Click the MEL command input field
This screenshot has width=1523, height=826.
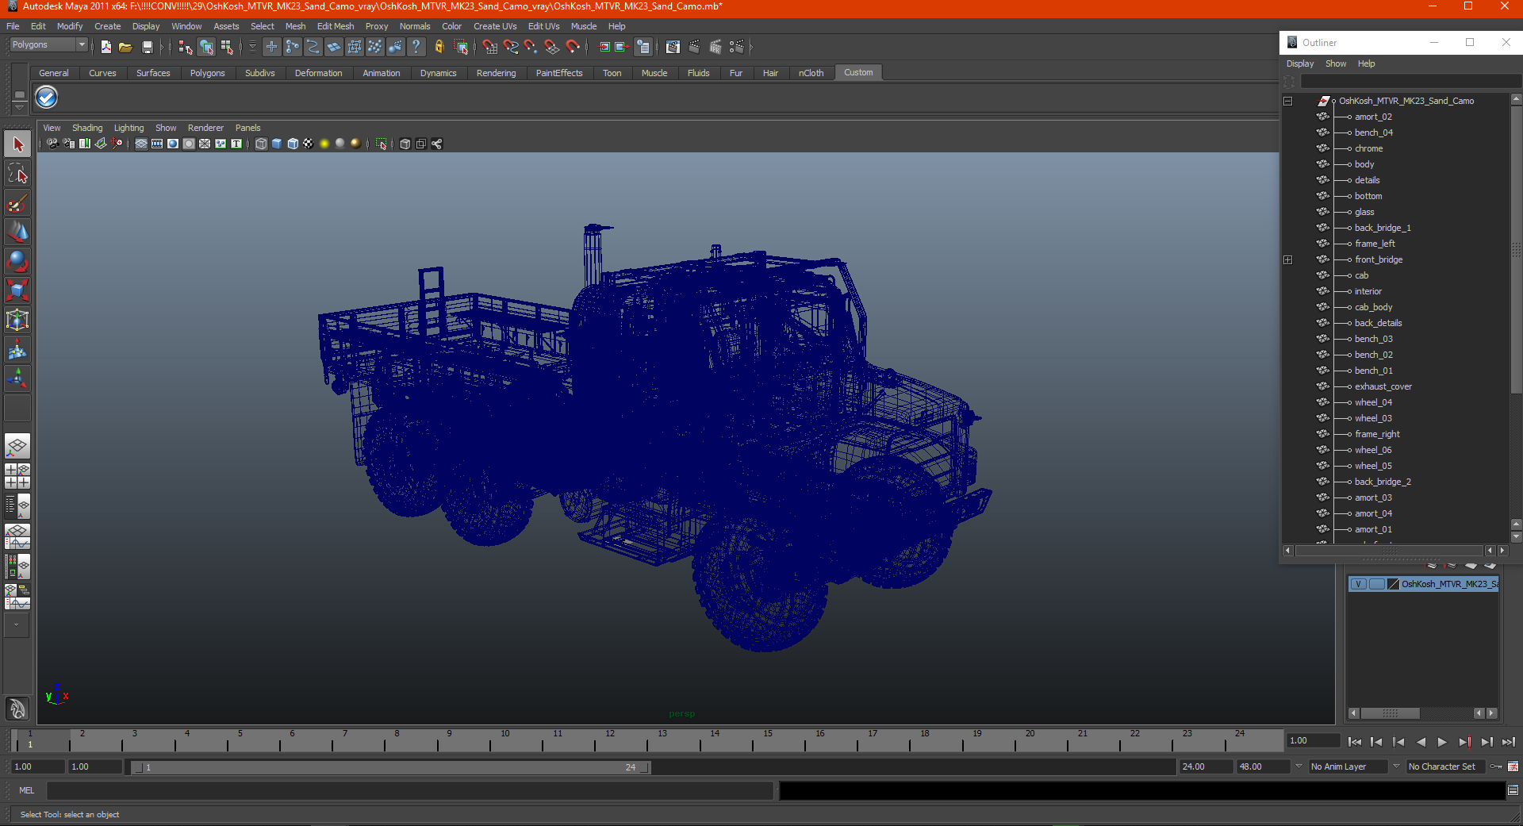pos(410,790)
